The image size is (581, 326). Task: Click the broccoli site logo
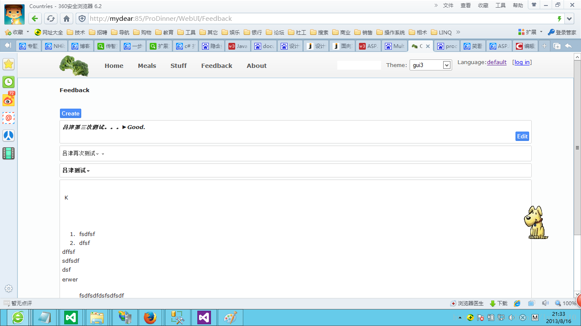[x=74, y=66]
